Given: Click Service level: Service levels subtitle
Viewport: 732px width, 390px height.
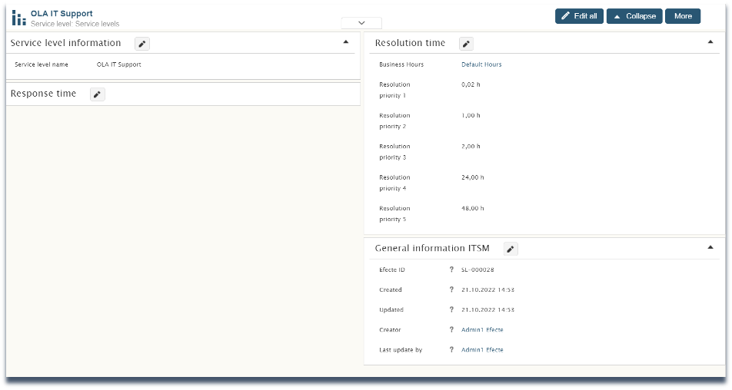Looking at the screenshot, I should pos(75,24).
